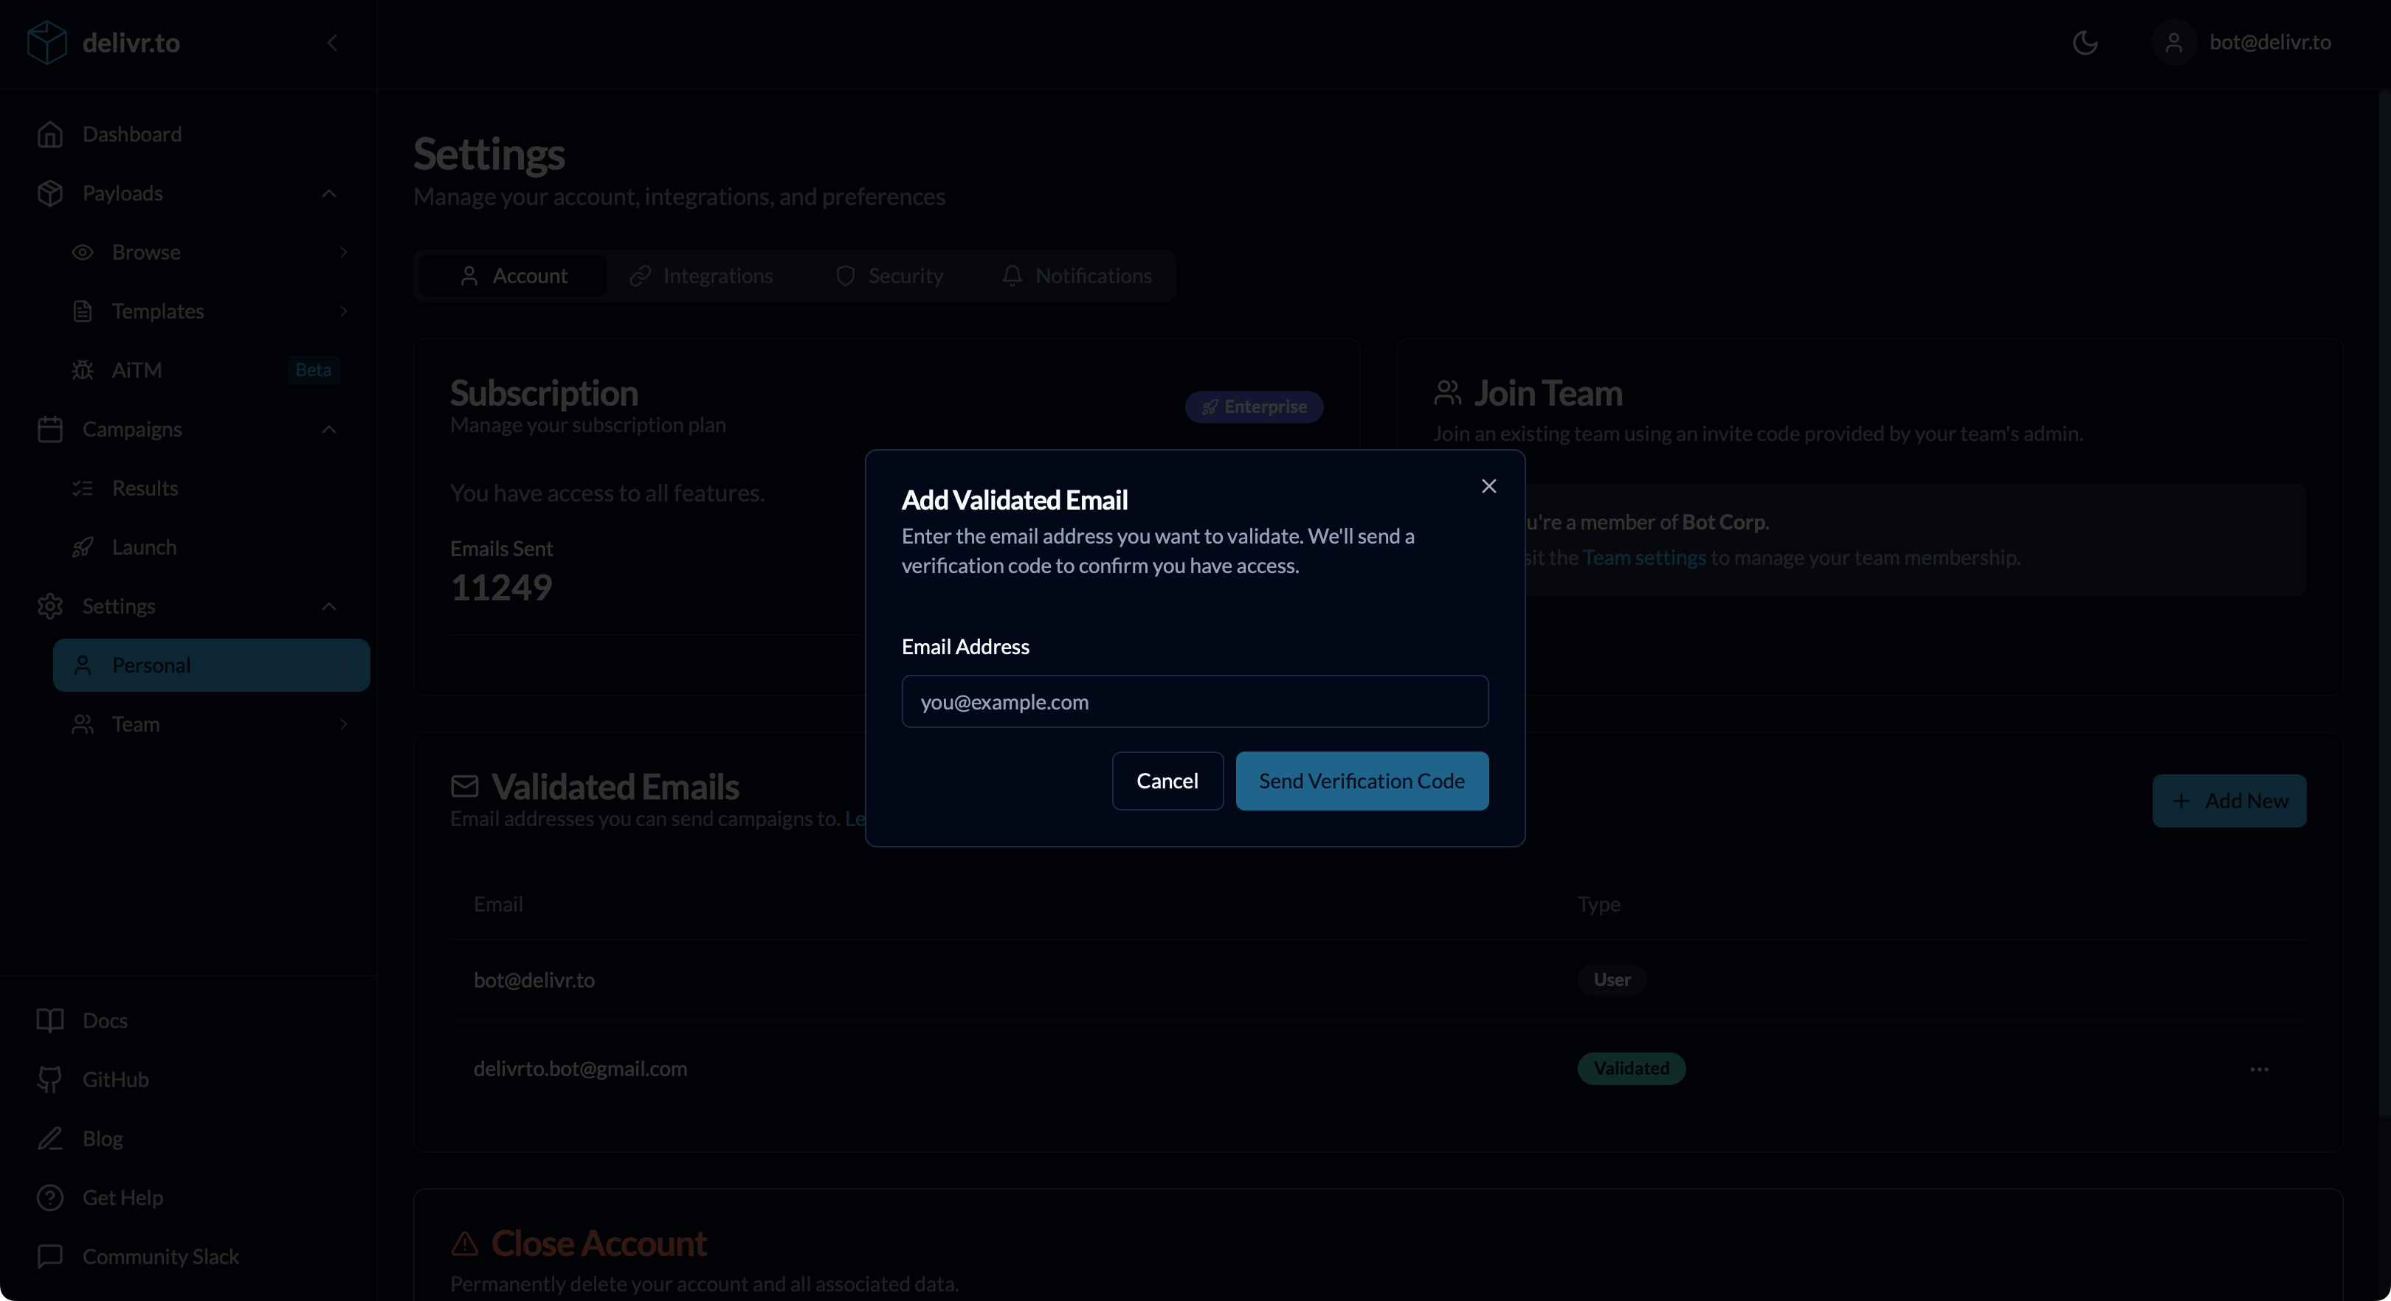This screenshot has width=2391, height=1301.
Task: Click the email address input field
Action: tap(1195, 701)
